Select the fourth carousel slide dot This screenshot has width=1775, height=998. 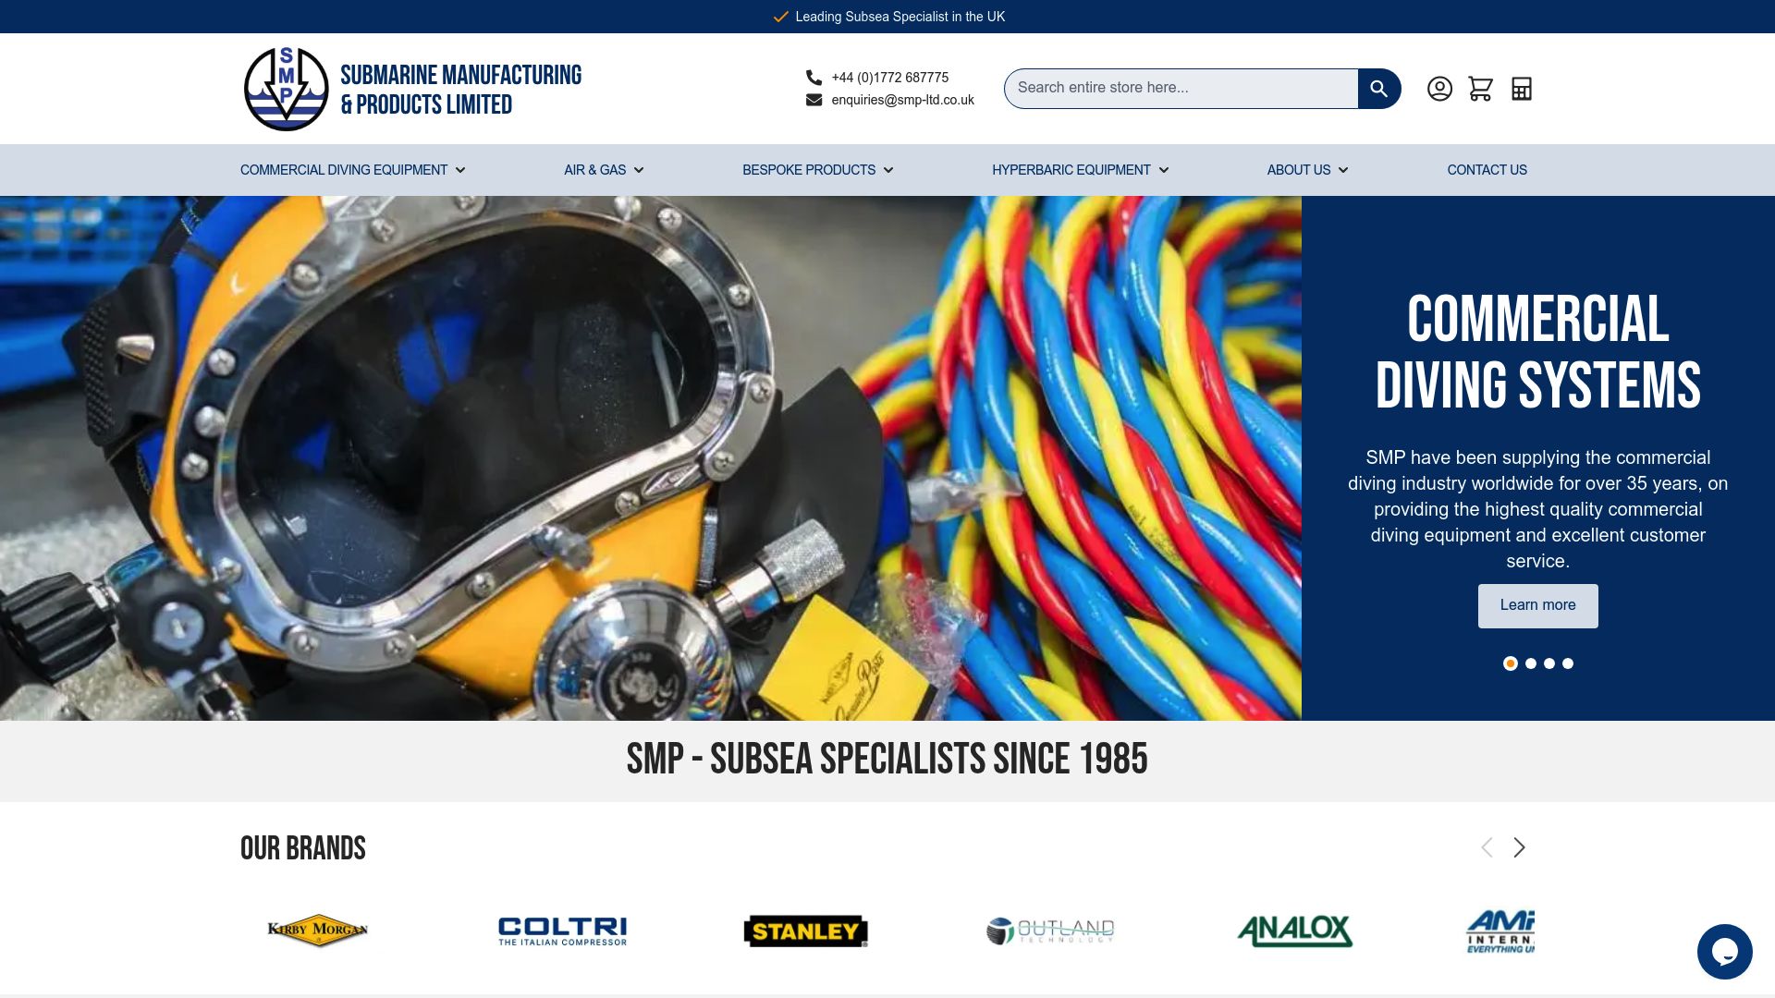1568,663
